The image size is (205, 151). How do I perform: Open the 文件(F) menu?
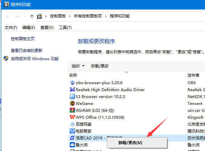[x=11, y=28]
